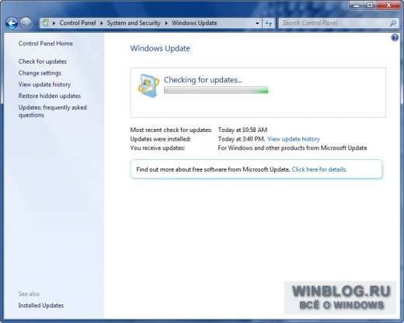Go back with the blue Back arrow

click(x=12, y=23)
